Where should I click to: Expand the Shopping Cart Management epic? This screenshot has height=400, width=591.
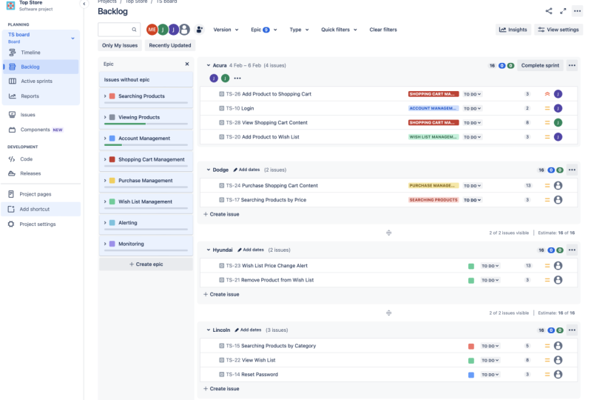(105, 159)
